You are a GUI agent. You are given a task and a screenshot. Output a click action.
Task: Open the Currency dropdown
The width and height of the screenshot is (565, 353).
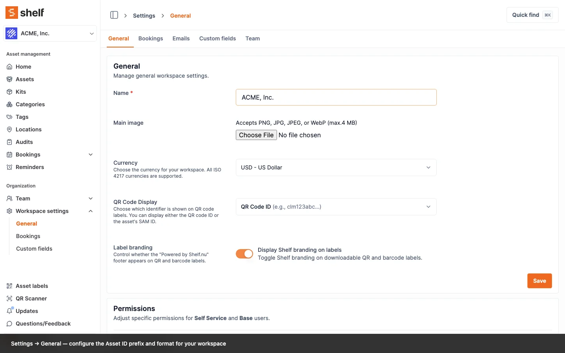[336, 167]
